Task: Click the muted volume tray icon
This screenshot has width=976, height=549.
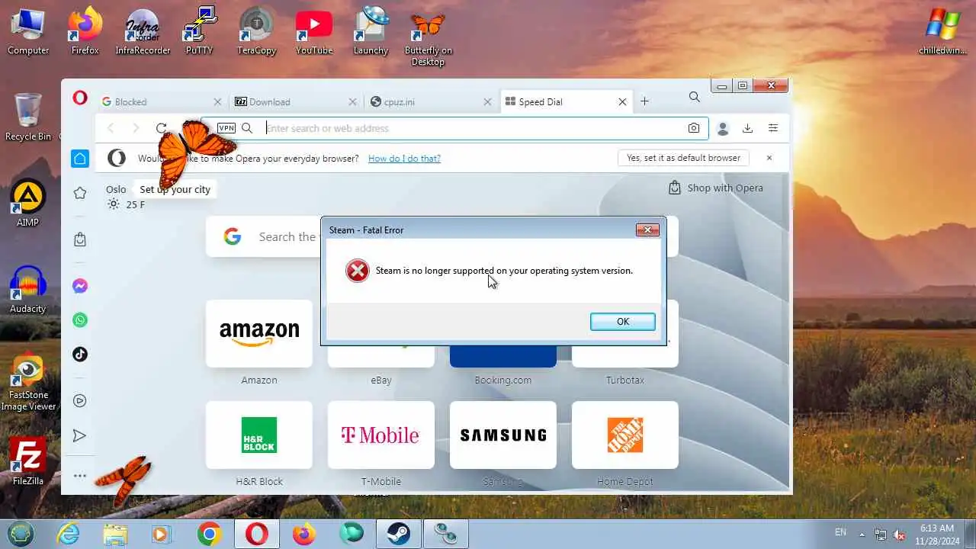Action: (899, 535)
